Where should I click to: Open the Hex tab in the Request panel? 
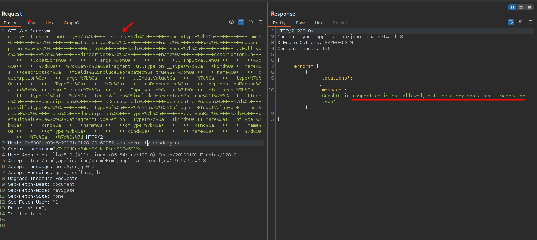49,23
